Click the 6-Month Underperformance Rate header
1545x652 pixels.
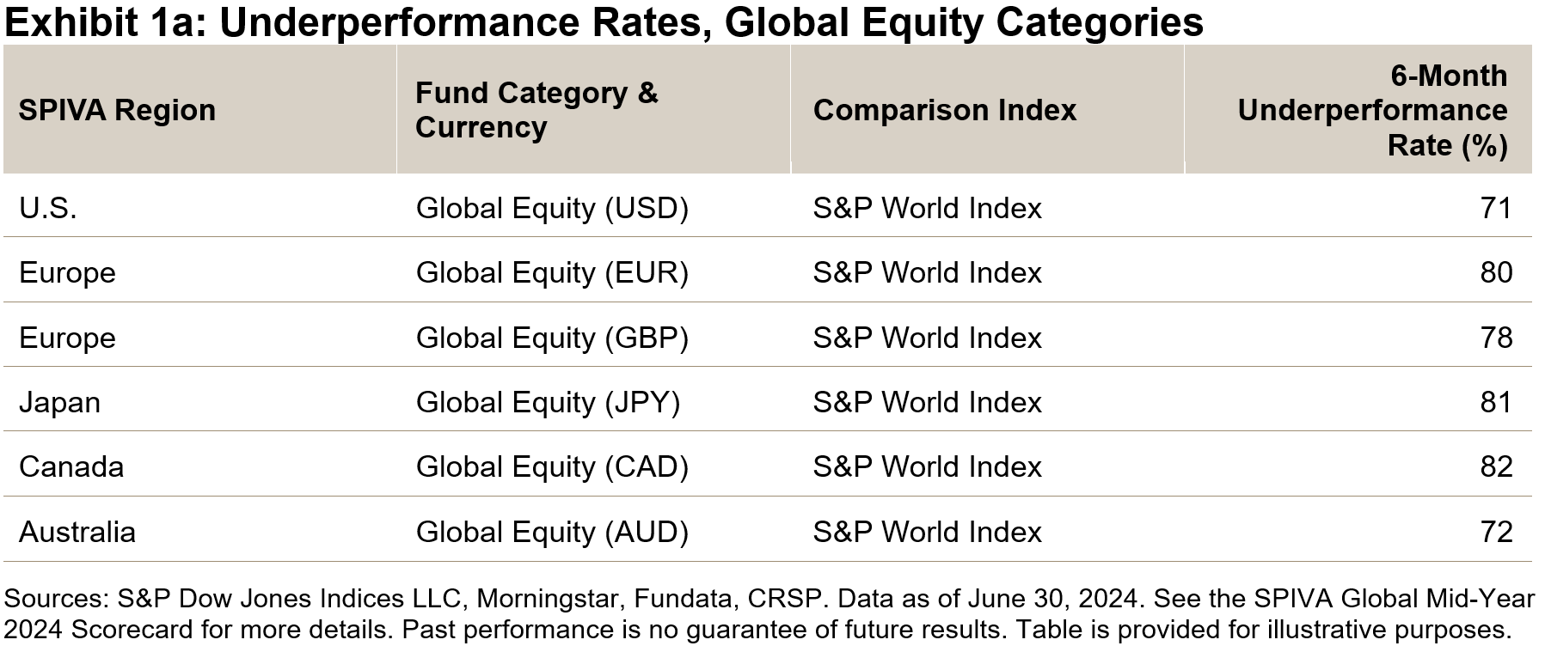(1372, 111)
